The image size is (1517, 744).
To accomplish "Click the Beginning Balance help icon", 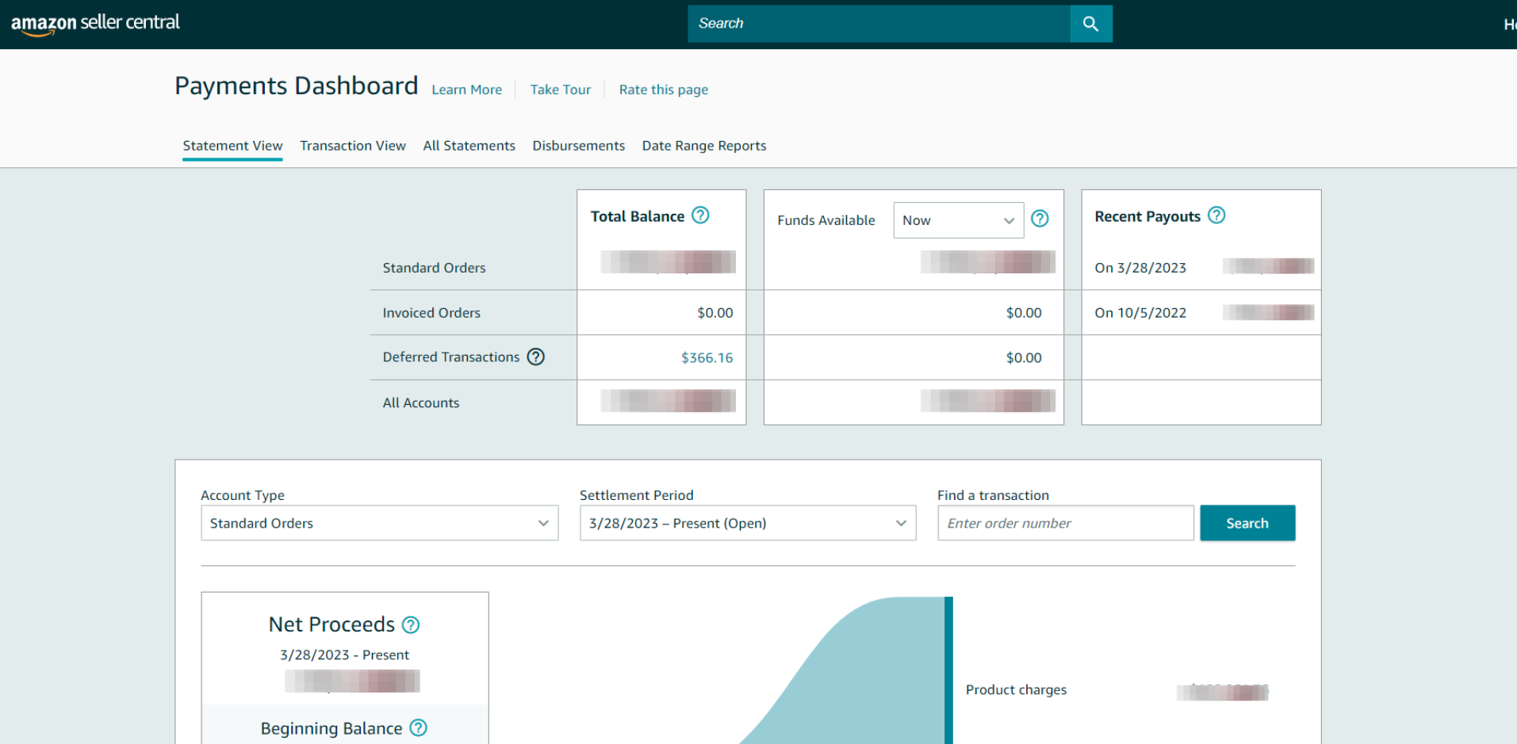I will point(419,728).
